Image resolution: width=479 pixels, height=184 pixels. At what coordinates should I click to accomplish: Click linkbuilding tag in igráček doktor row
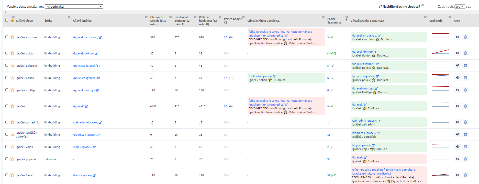pyautogui.click(x=52, y=53)
